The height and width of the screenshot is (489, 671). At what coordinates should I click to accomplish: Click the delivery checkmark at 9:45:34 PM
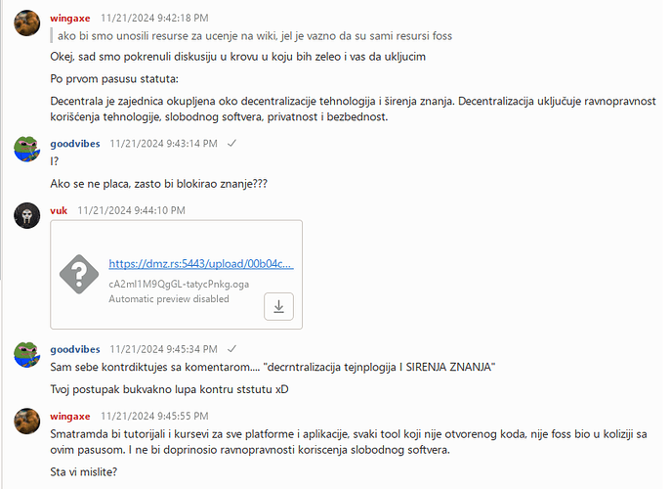pyautogui.click(x=231, y=349)
